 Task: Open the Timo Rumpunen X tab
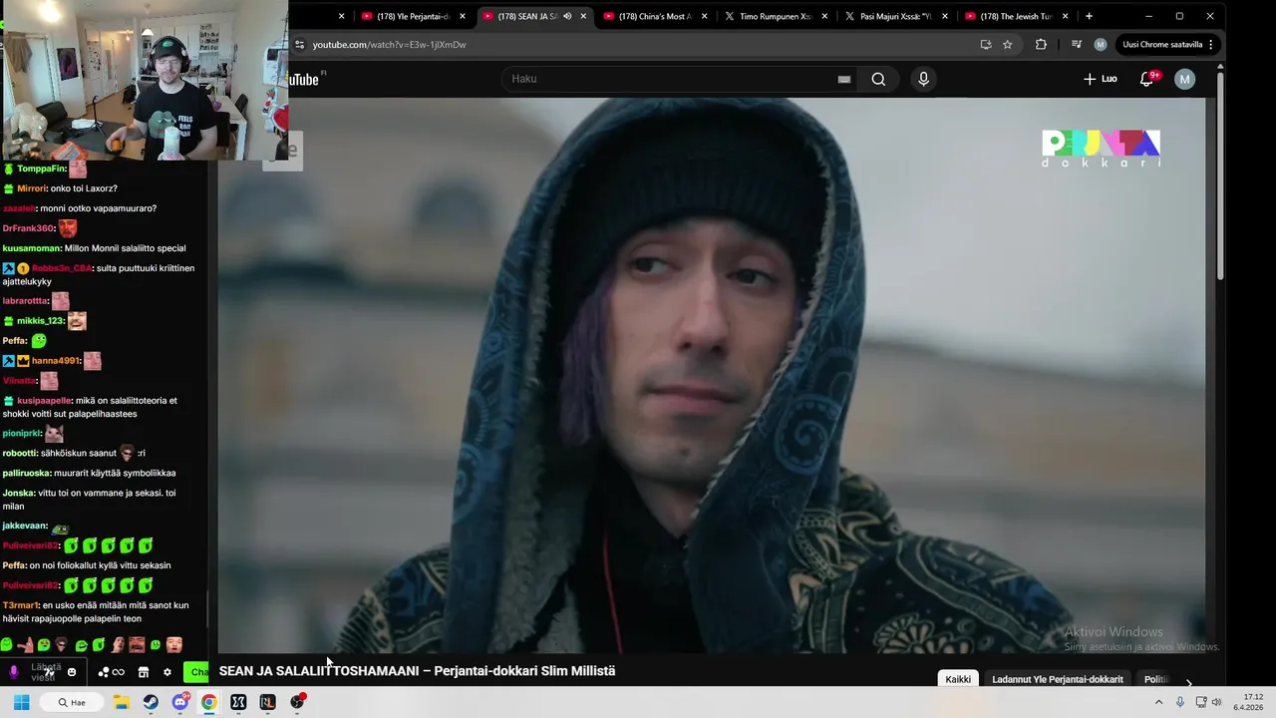pyautogui.click(x=775, y=16)
